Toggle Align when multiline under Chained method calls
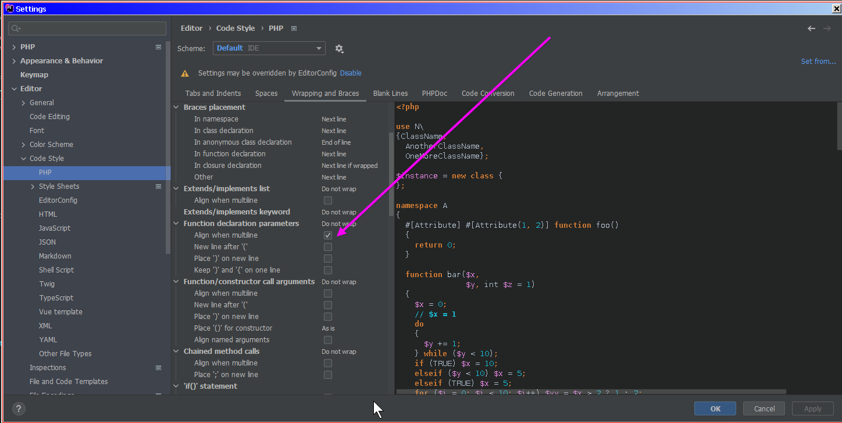 pos(328,363)
